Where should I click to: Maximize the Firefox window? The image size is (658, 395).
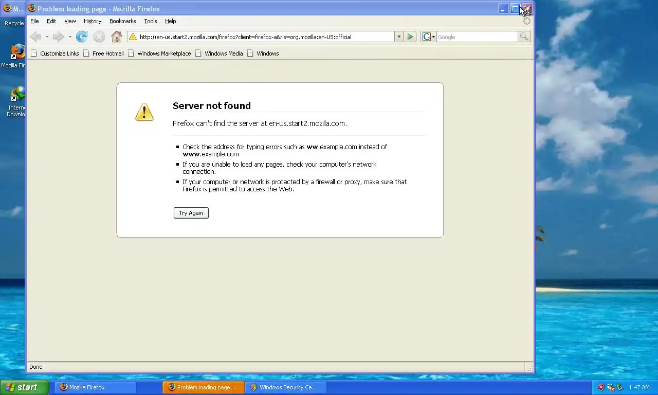point(515,9)
